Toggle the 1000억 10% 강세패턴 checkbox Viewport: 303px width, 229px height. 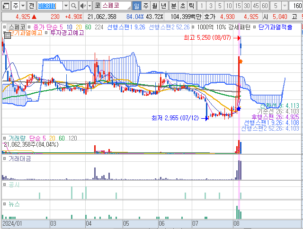click(x=193, y=27)
